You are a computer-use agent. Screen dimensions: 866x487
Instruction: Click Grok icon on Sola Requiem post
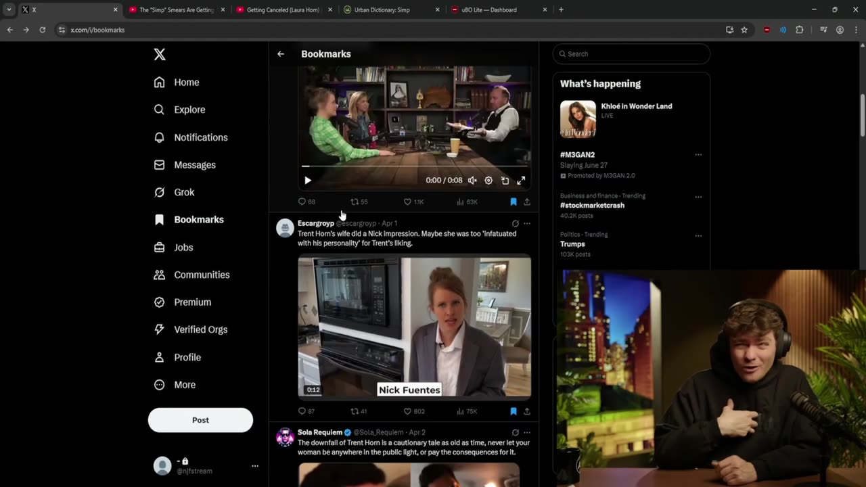[x=516, y=432]
